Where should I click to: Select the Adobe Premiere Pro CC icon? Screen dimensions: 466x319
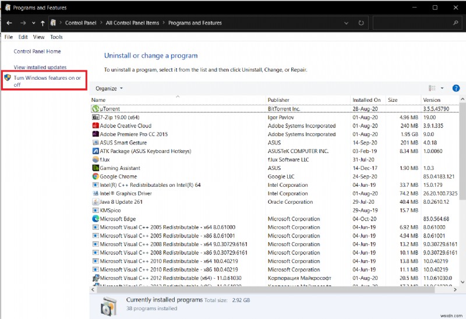96,134
